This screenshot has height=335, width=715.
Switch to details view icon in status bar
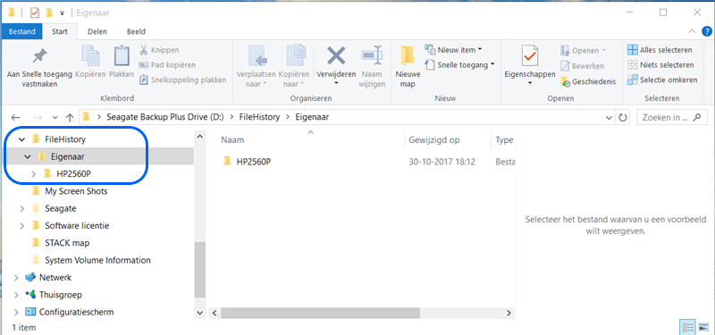[687, 327]
